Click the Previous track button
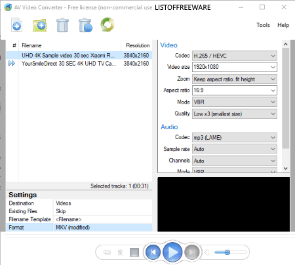The height and width of the screenshot is (265, 295). [153, 253]
